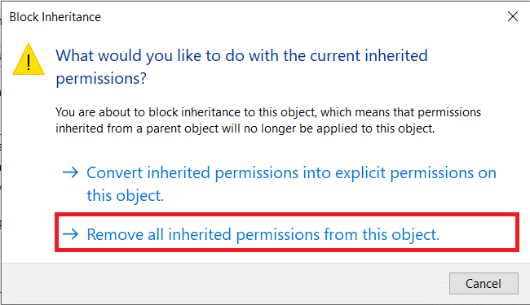
Task: Close the Block Inheritance dialog with X
Action: click(x=512, y=16)
